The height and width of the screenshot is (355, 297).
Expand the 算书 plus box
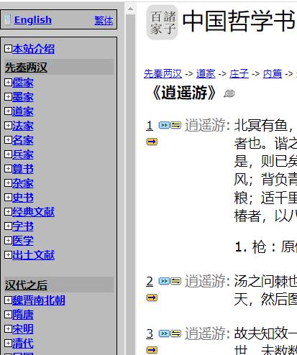(x=8, y=169)
